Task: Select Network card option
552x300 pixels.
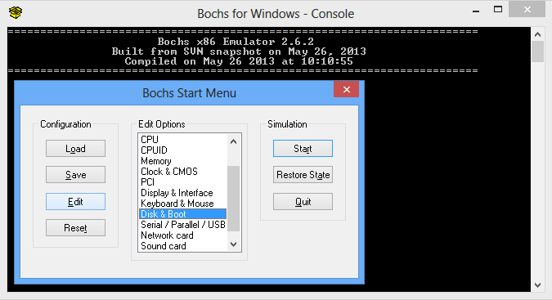Action: pyautogui.click(x=183, y=235)
